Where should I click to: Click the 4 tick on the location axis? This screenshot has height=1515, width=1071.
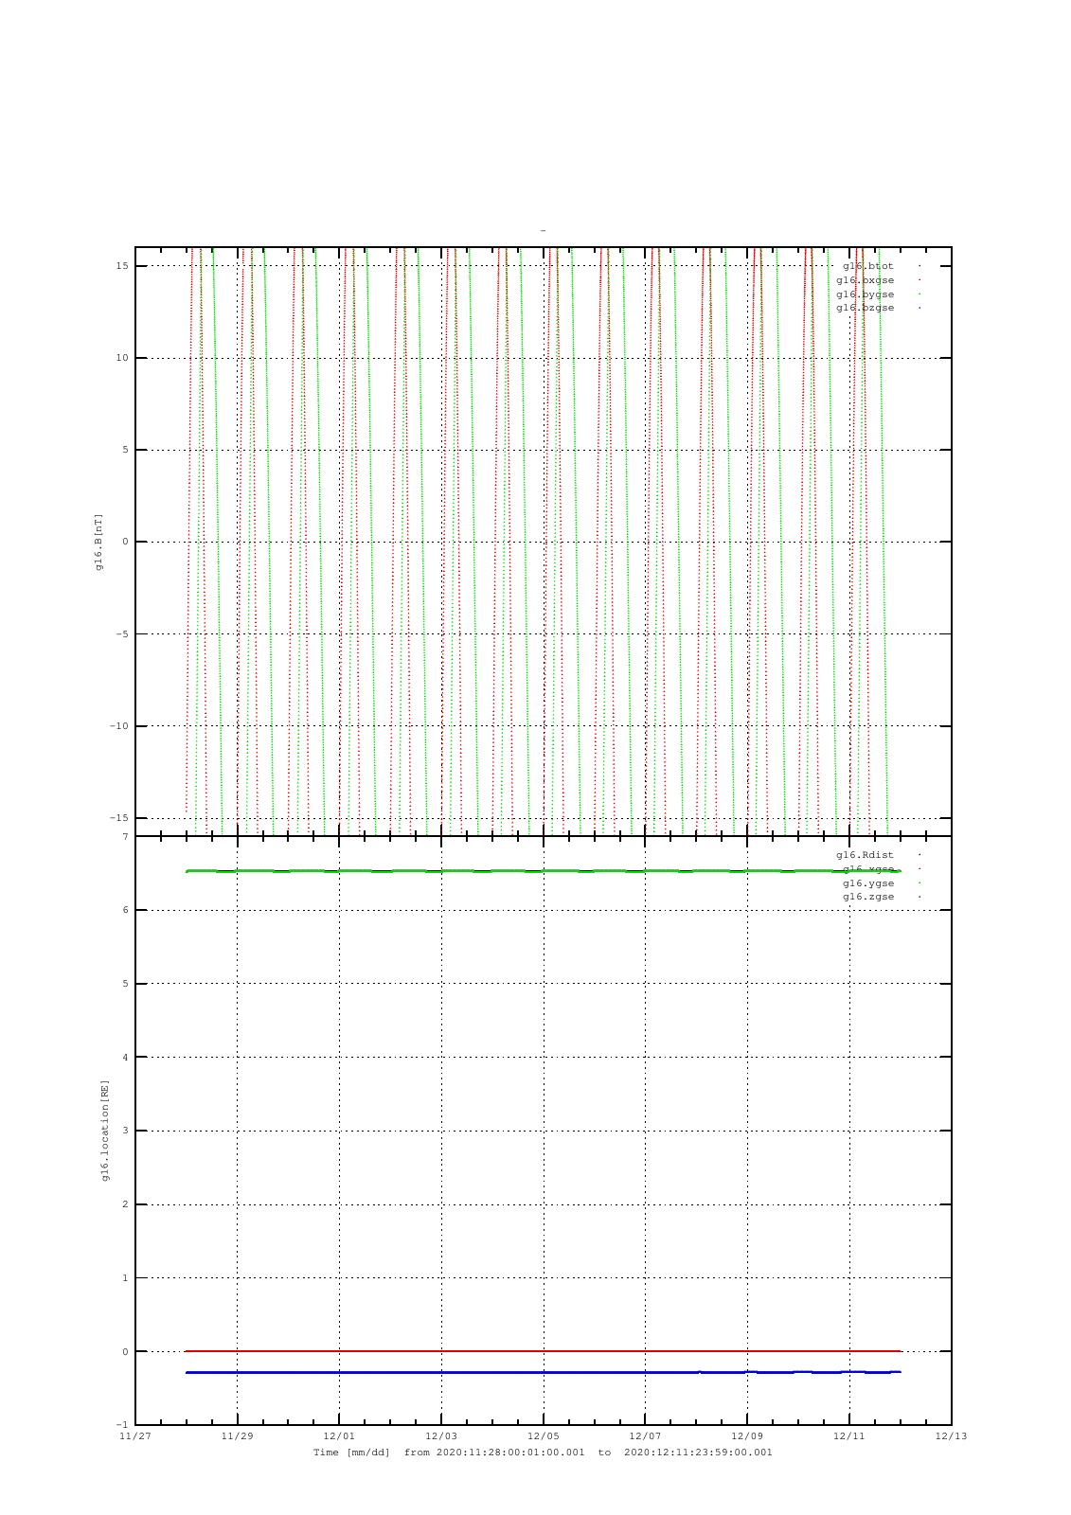click(x=125, y=1058)
